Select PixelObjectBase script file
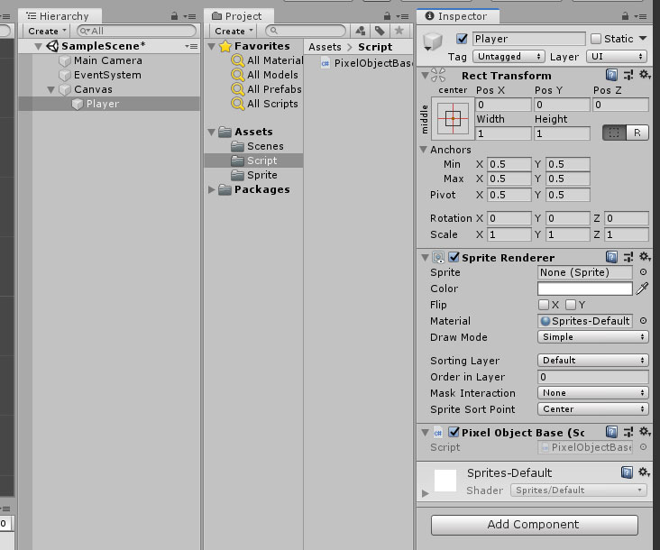 tap(366, 63)
